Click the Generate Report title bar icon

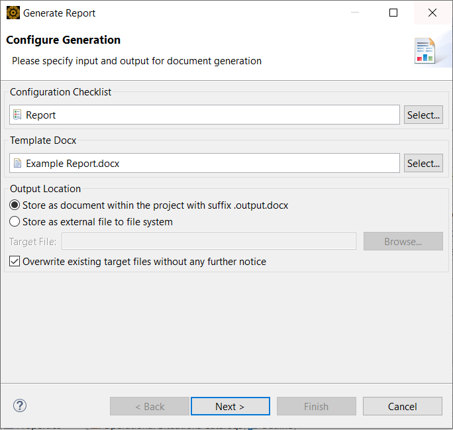(13, 13)
